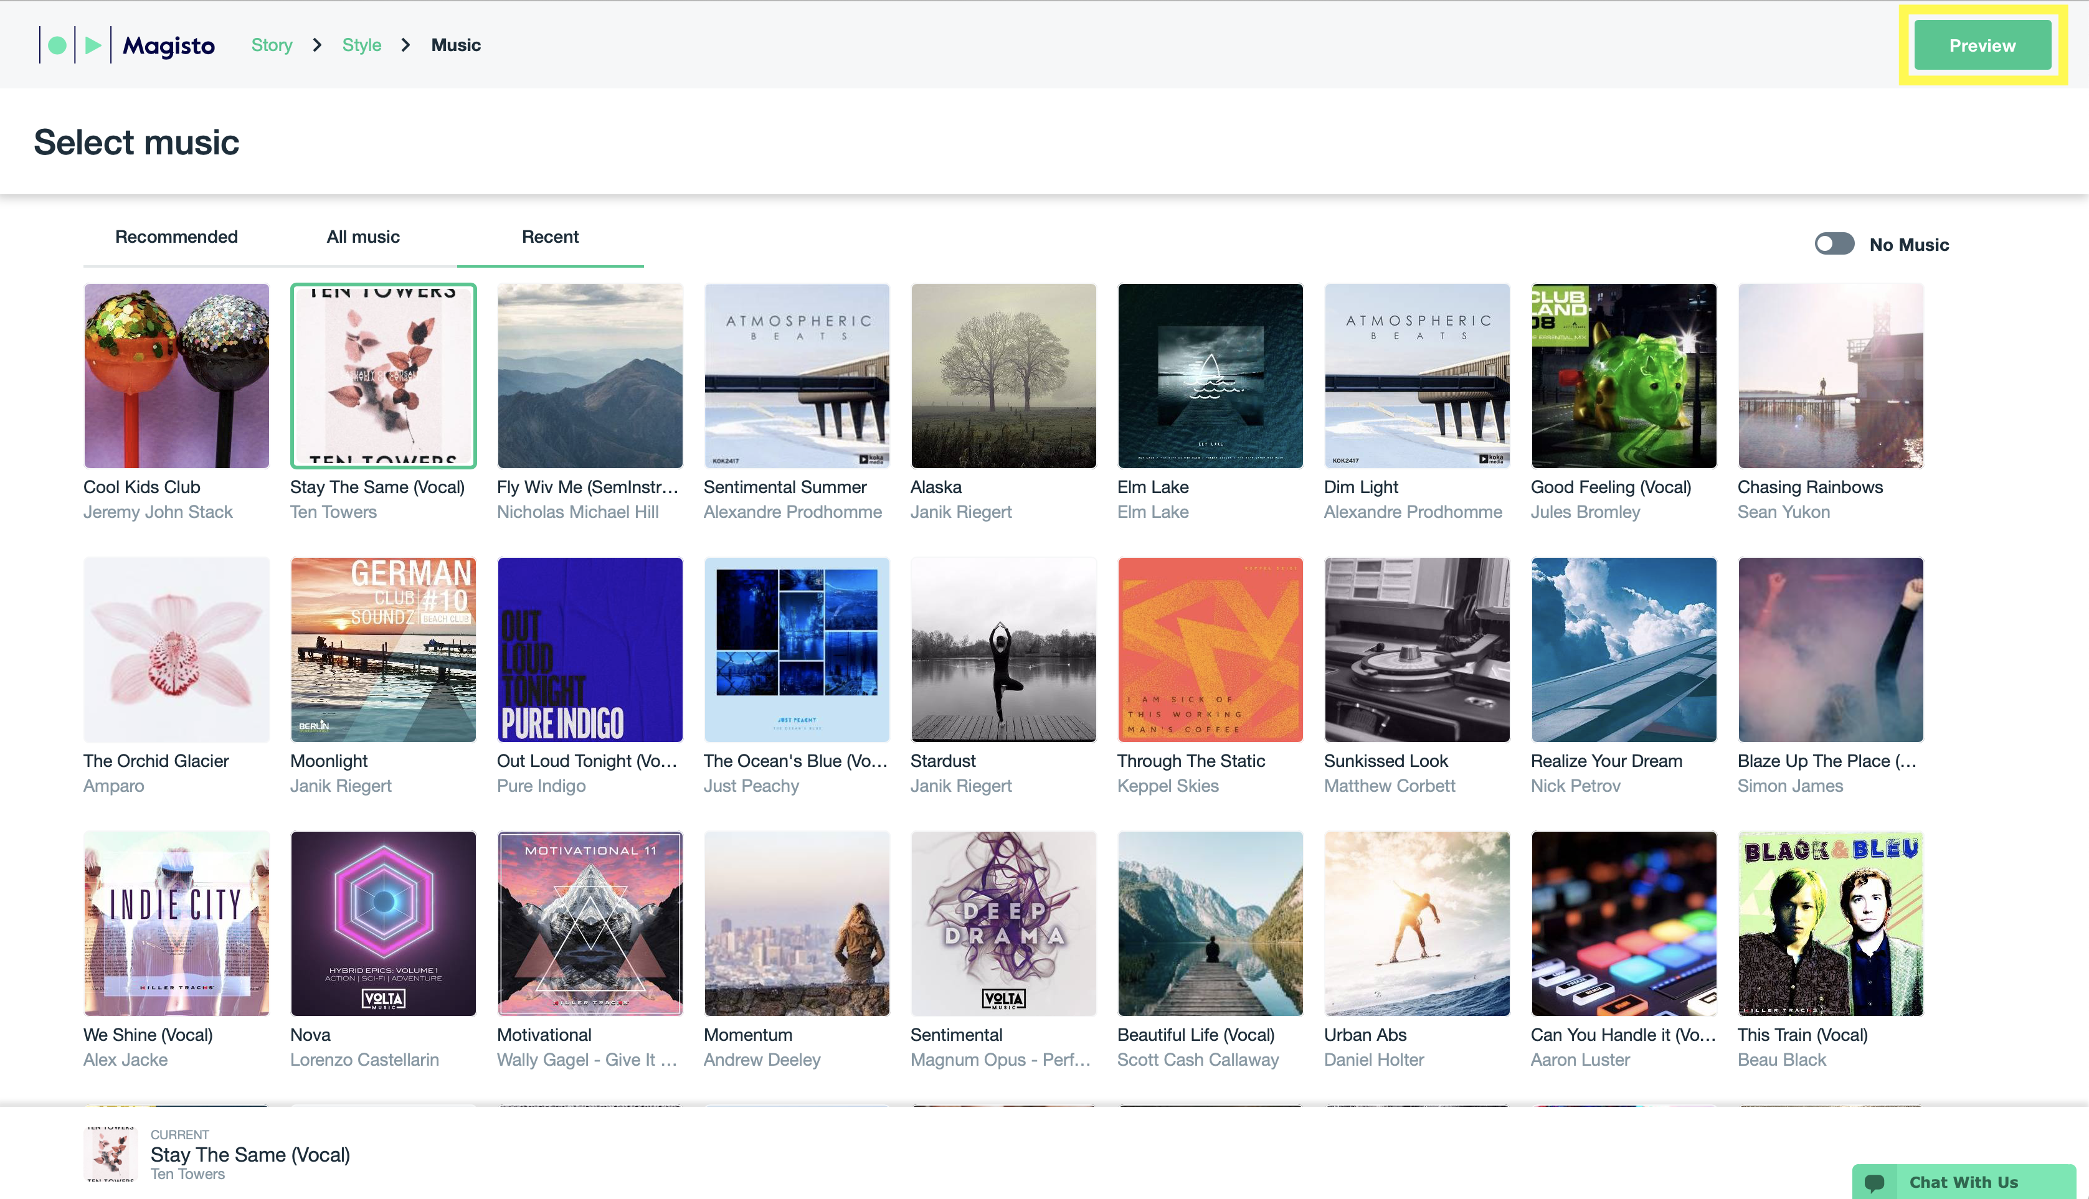The width and height of the screenshot is (2089, 1199).
Task: Go back to the Story step
Action: (272, 45)
